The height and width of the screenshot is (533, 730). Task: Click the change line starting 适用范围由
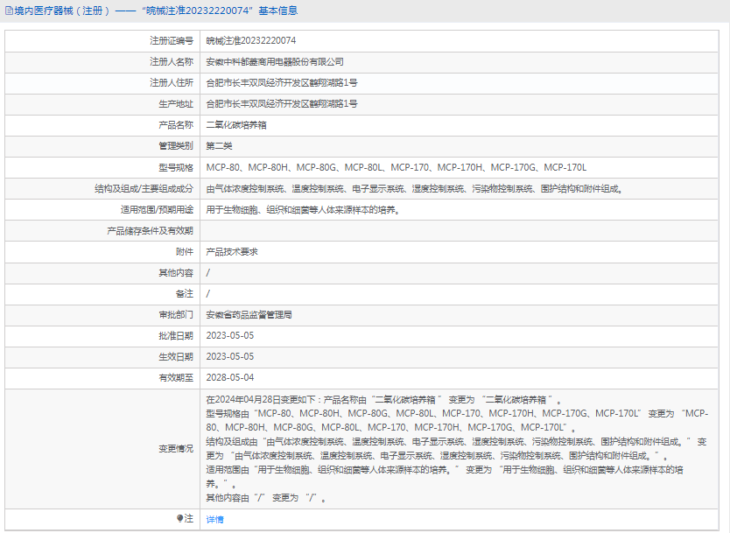tap(445, 477)
